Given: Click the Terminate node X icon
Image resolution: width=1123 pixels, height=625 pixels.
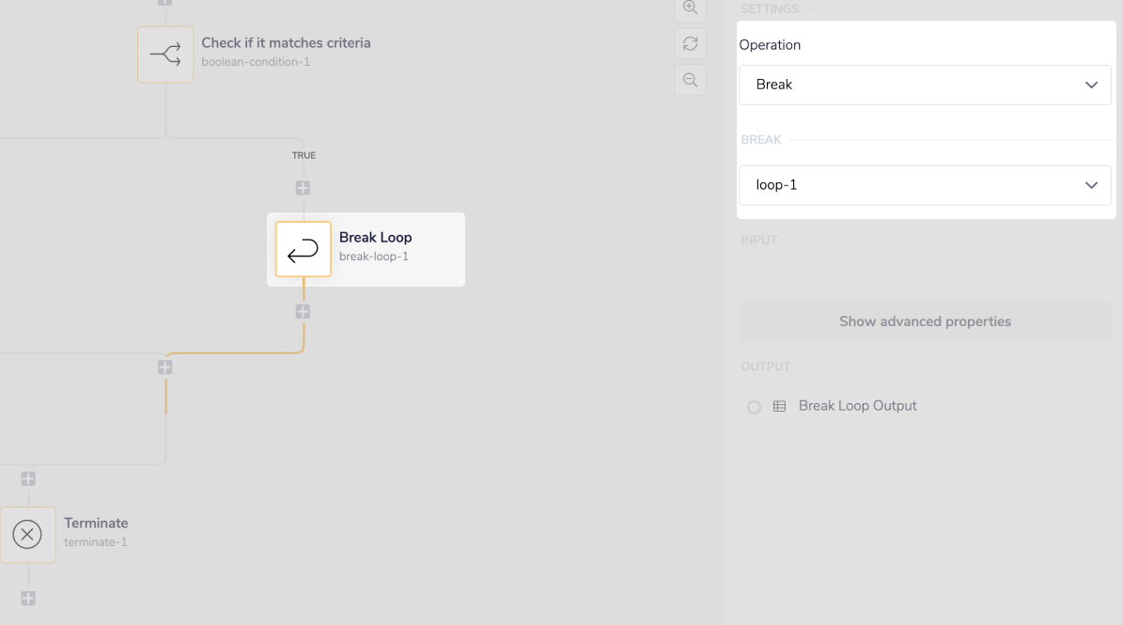Looking at the screenshot, I should pos(27,535).
